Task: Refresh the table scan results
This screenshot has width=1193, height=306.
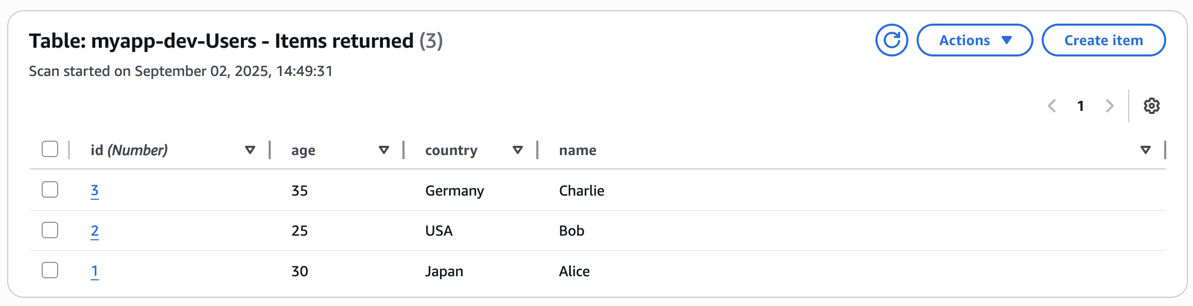Action: point(891,40)
